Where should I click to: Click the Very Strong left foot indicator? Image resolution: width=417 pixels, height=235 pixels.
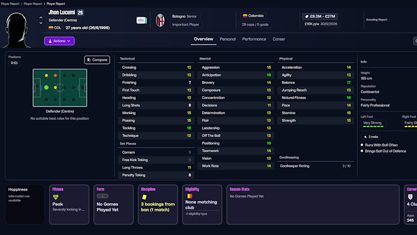coord(374,124)
